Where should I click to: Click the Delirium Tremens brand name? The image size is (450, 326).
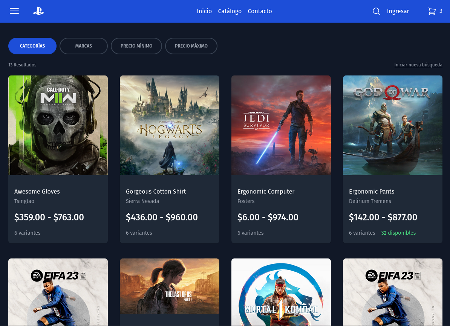pos(370,201)
